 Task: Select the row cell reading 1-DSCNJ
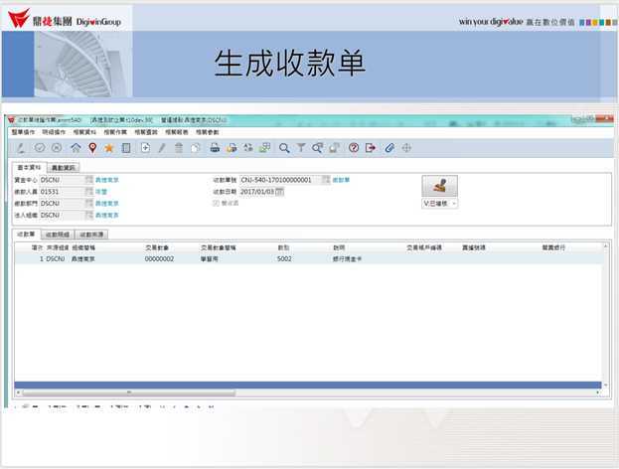[52, 259]
